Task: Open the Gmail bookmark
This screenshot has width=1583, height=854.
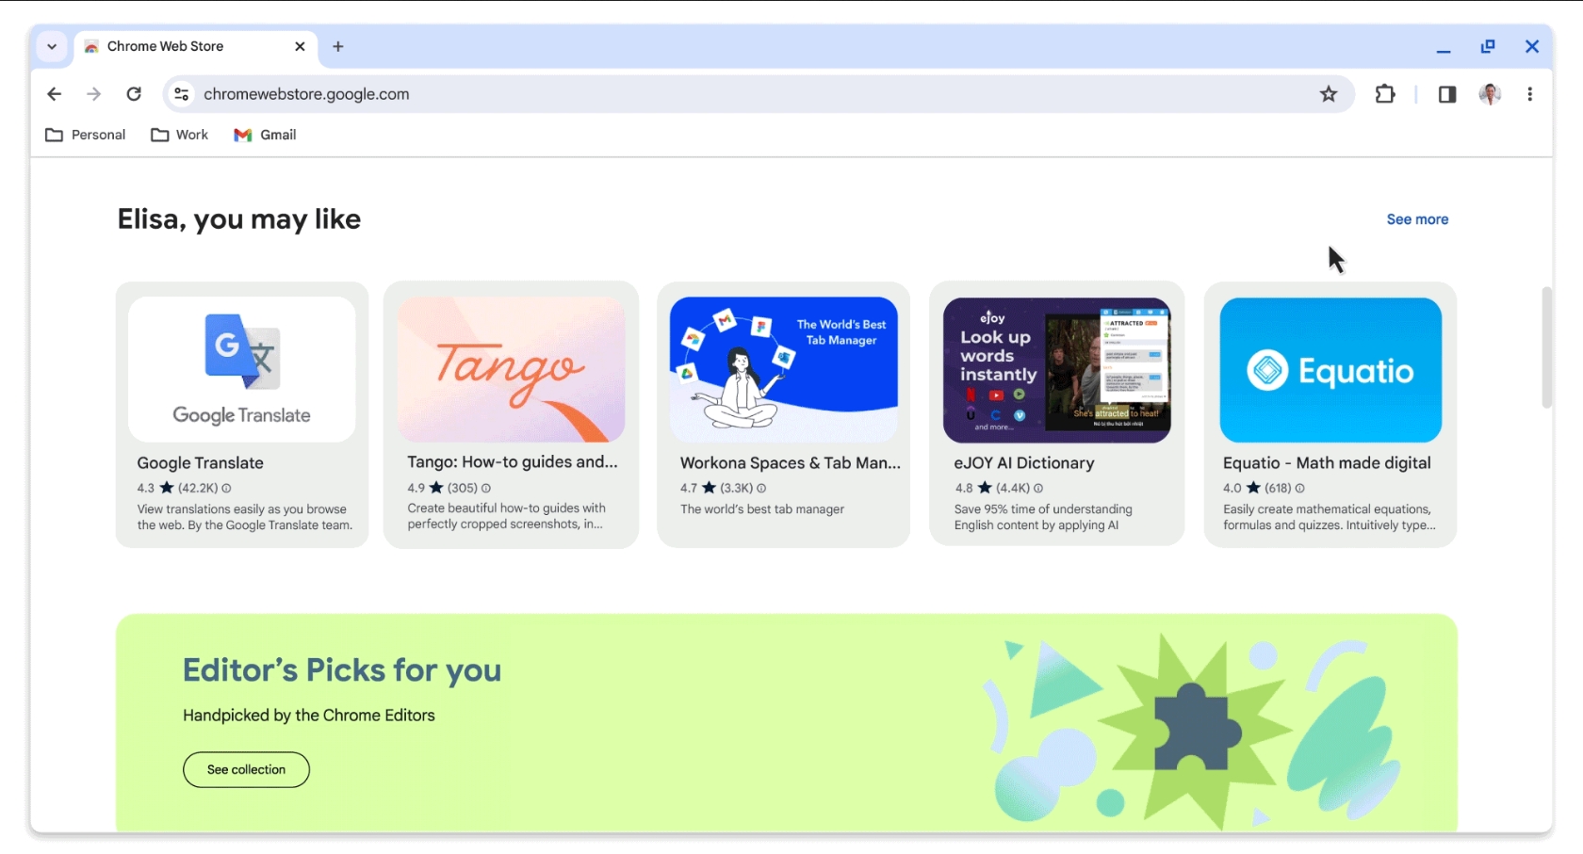Action: 265,135
